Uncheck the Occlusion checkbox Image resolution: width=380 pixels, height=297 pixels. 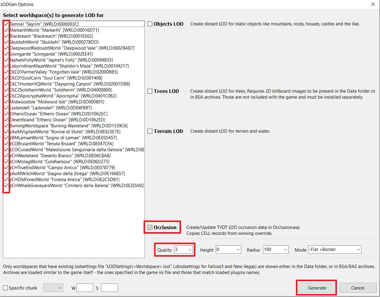click(x=150, y=228)
